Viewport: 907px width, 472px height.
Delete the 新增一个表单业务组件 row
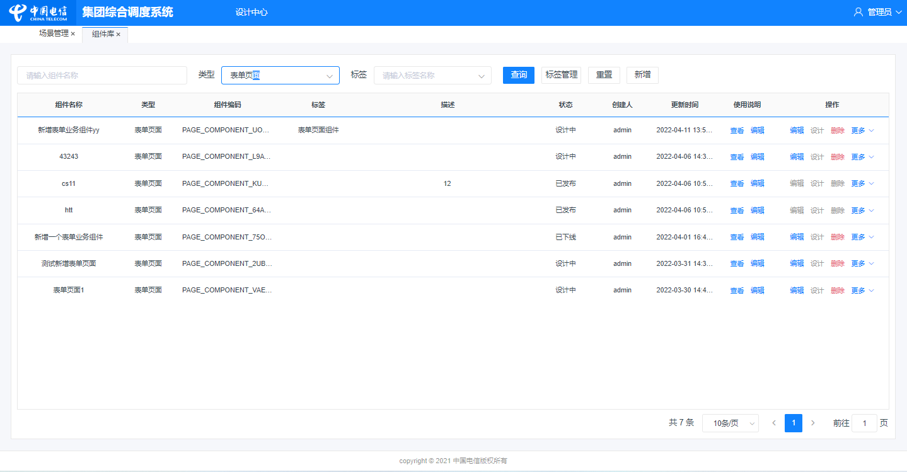pos(838,237)
